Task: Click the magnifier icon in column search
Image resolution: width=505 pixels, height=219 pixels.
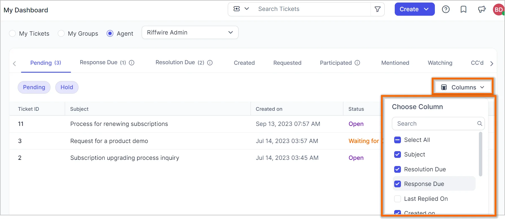Action: 480,124
